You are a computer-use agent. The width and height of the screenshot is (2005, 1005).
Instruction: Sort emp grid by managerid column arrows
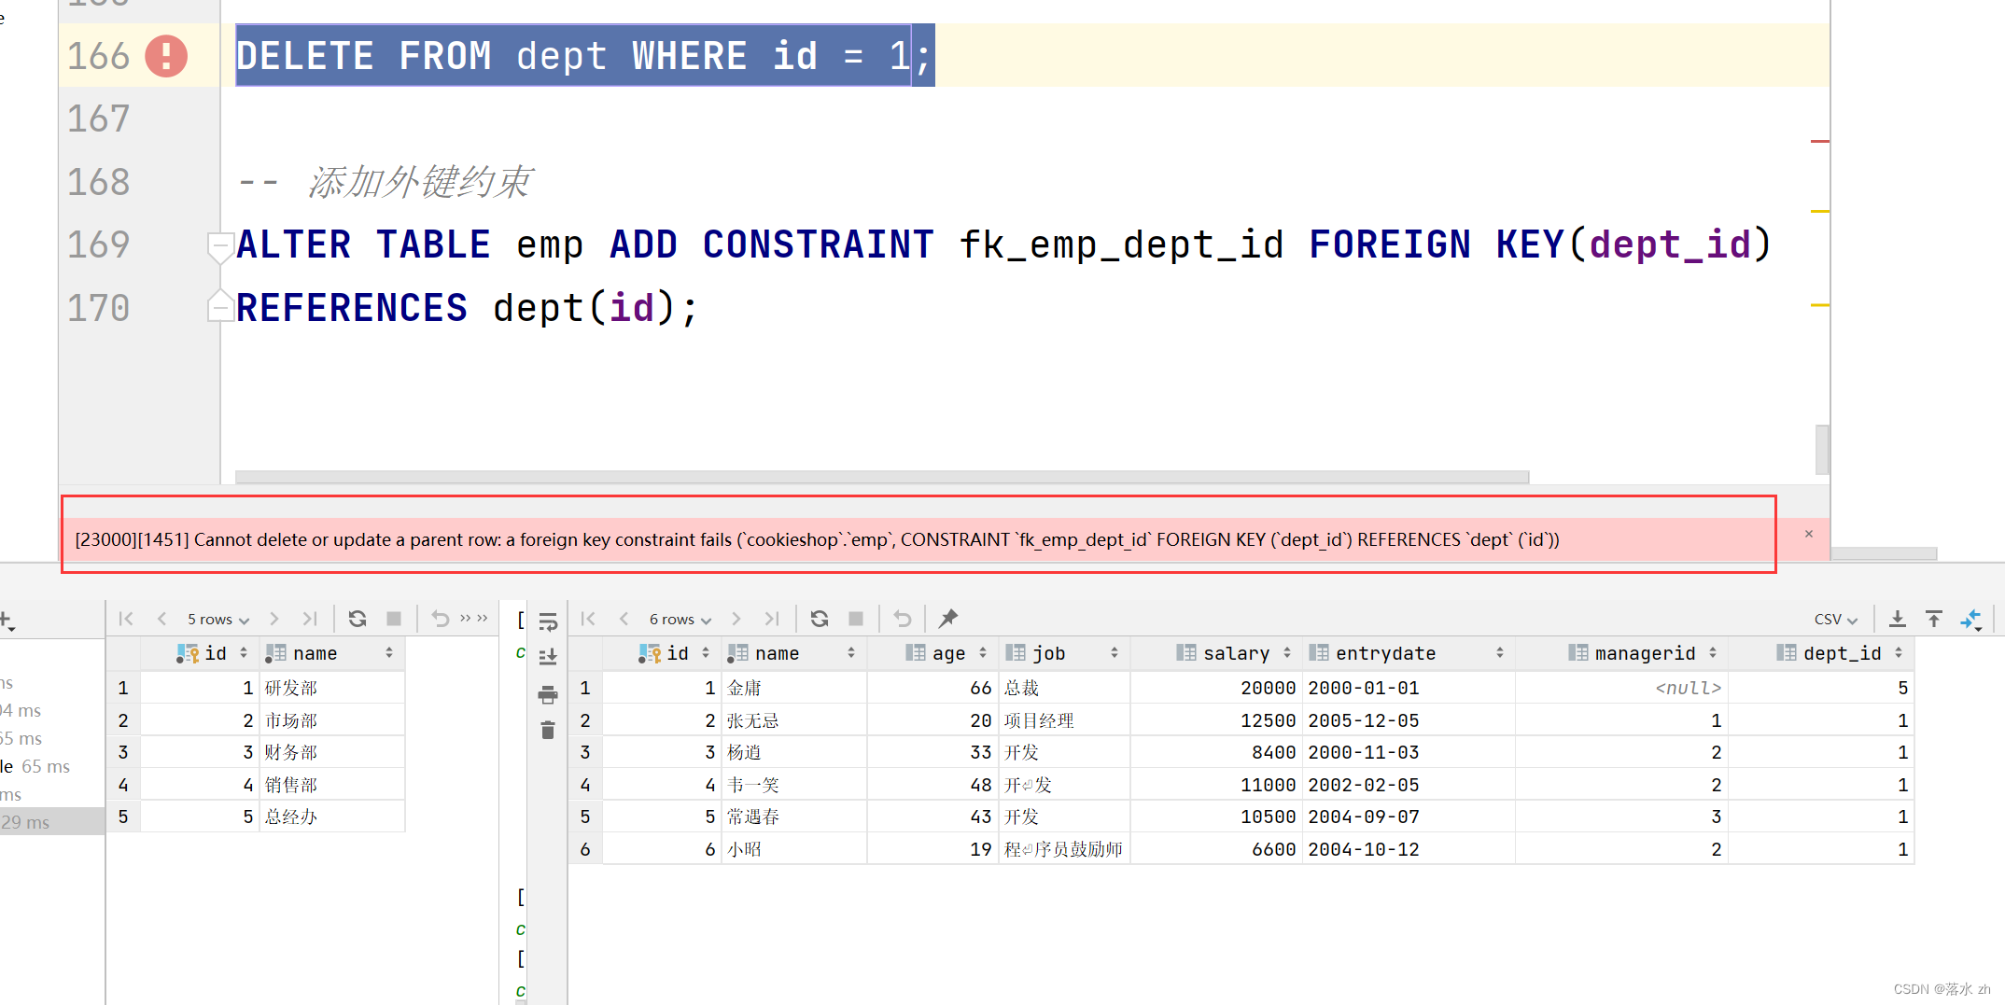click(x=1713, y=653)
